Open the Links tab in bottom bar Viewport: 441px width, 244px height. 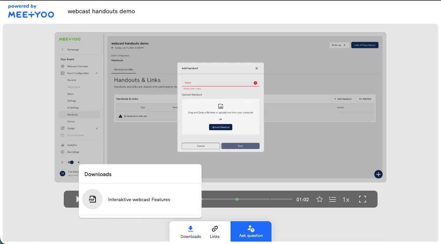[x=215, y=232]
